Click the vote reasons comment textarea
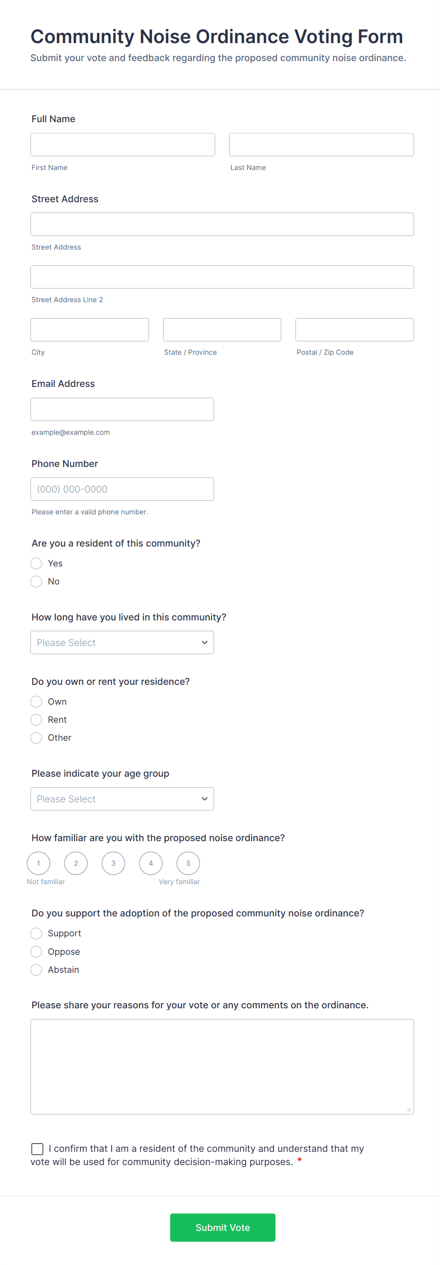The height and width of the screenshot is (1265, 440). point(222,1067)
